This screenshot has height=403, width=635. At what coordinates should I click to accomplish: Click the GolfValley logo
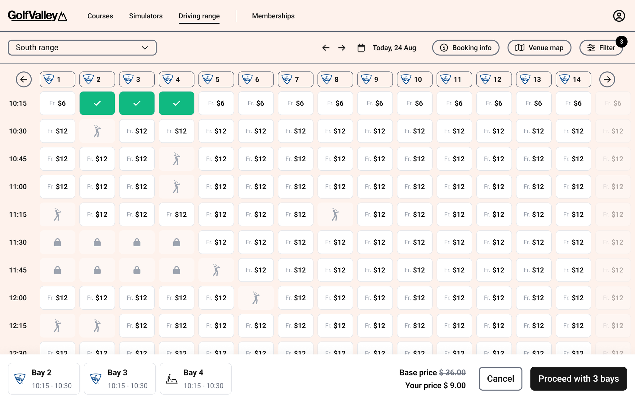38,16
